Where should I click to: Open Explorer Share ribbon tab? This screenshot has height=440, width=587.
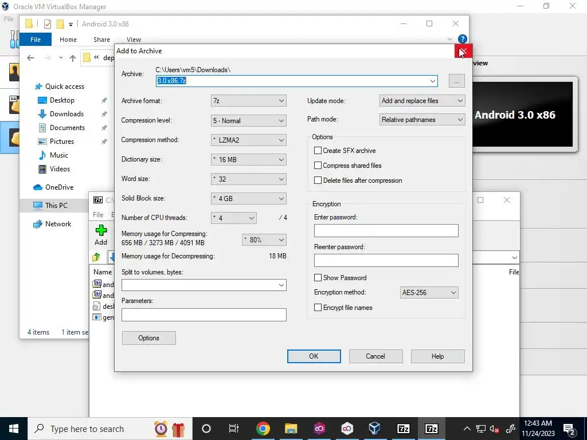point(102,40)
